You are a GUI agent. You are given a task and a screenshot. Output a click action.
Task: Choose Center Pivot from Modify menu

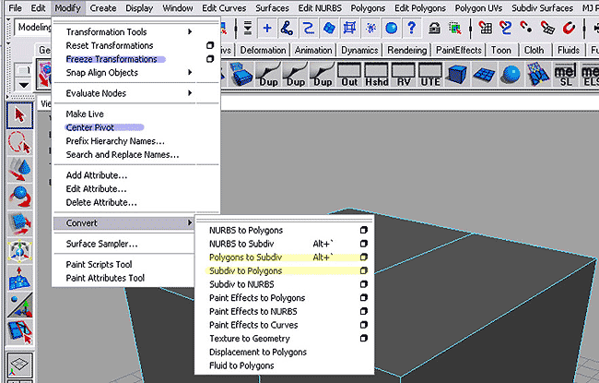[89, 127]
